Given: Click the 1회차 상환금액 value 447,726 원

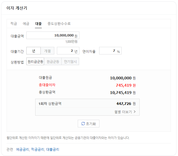Looking at the screenshot, I should point(126,104).
